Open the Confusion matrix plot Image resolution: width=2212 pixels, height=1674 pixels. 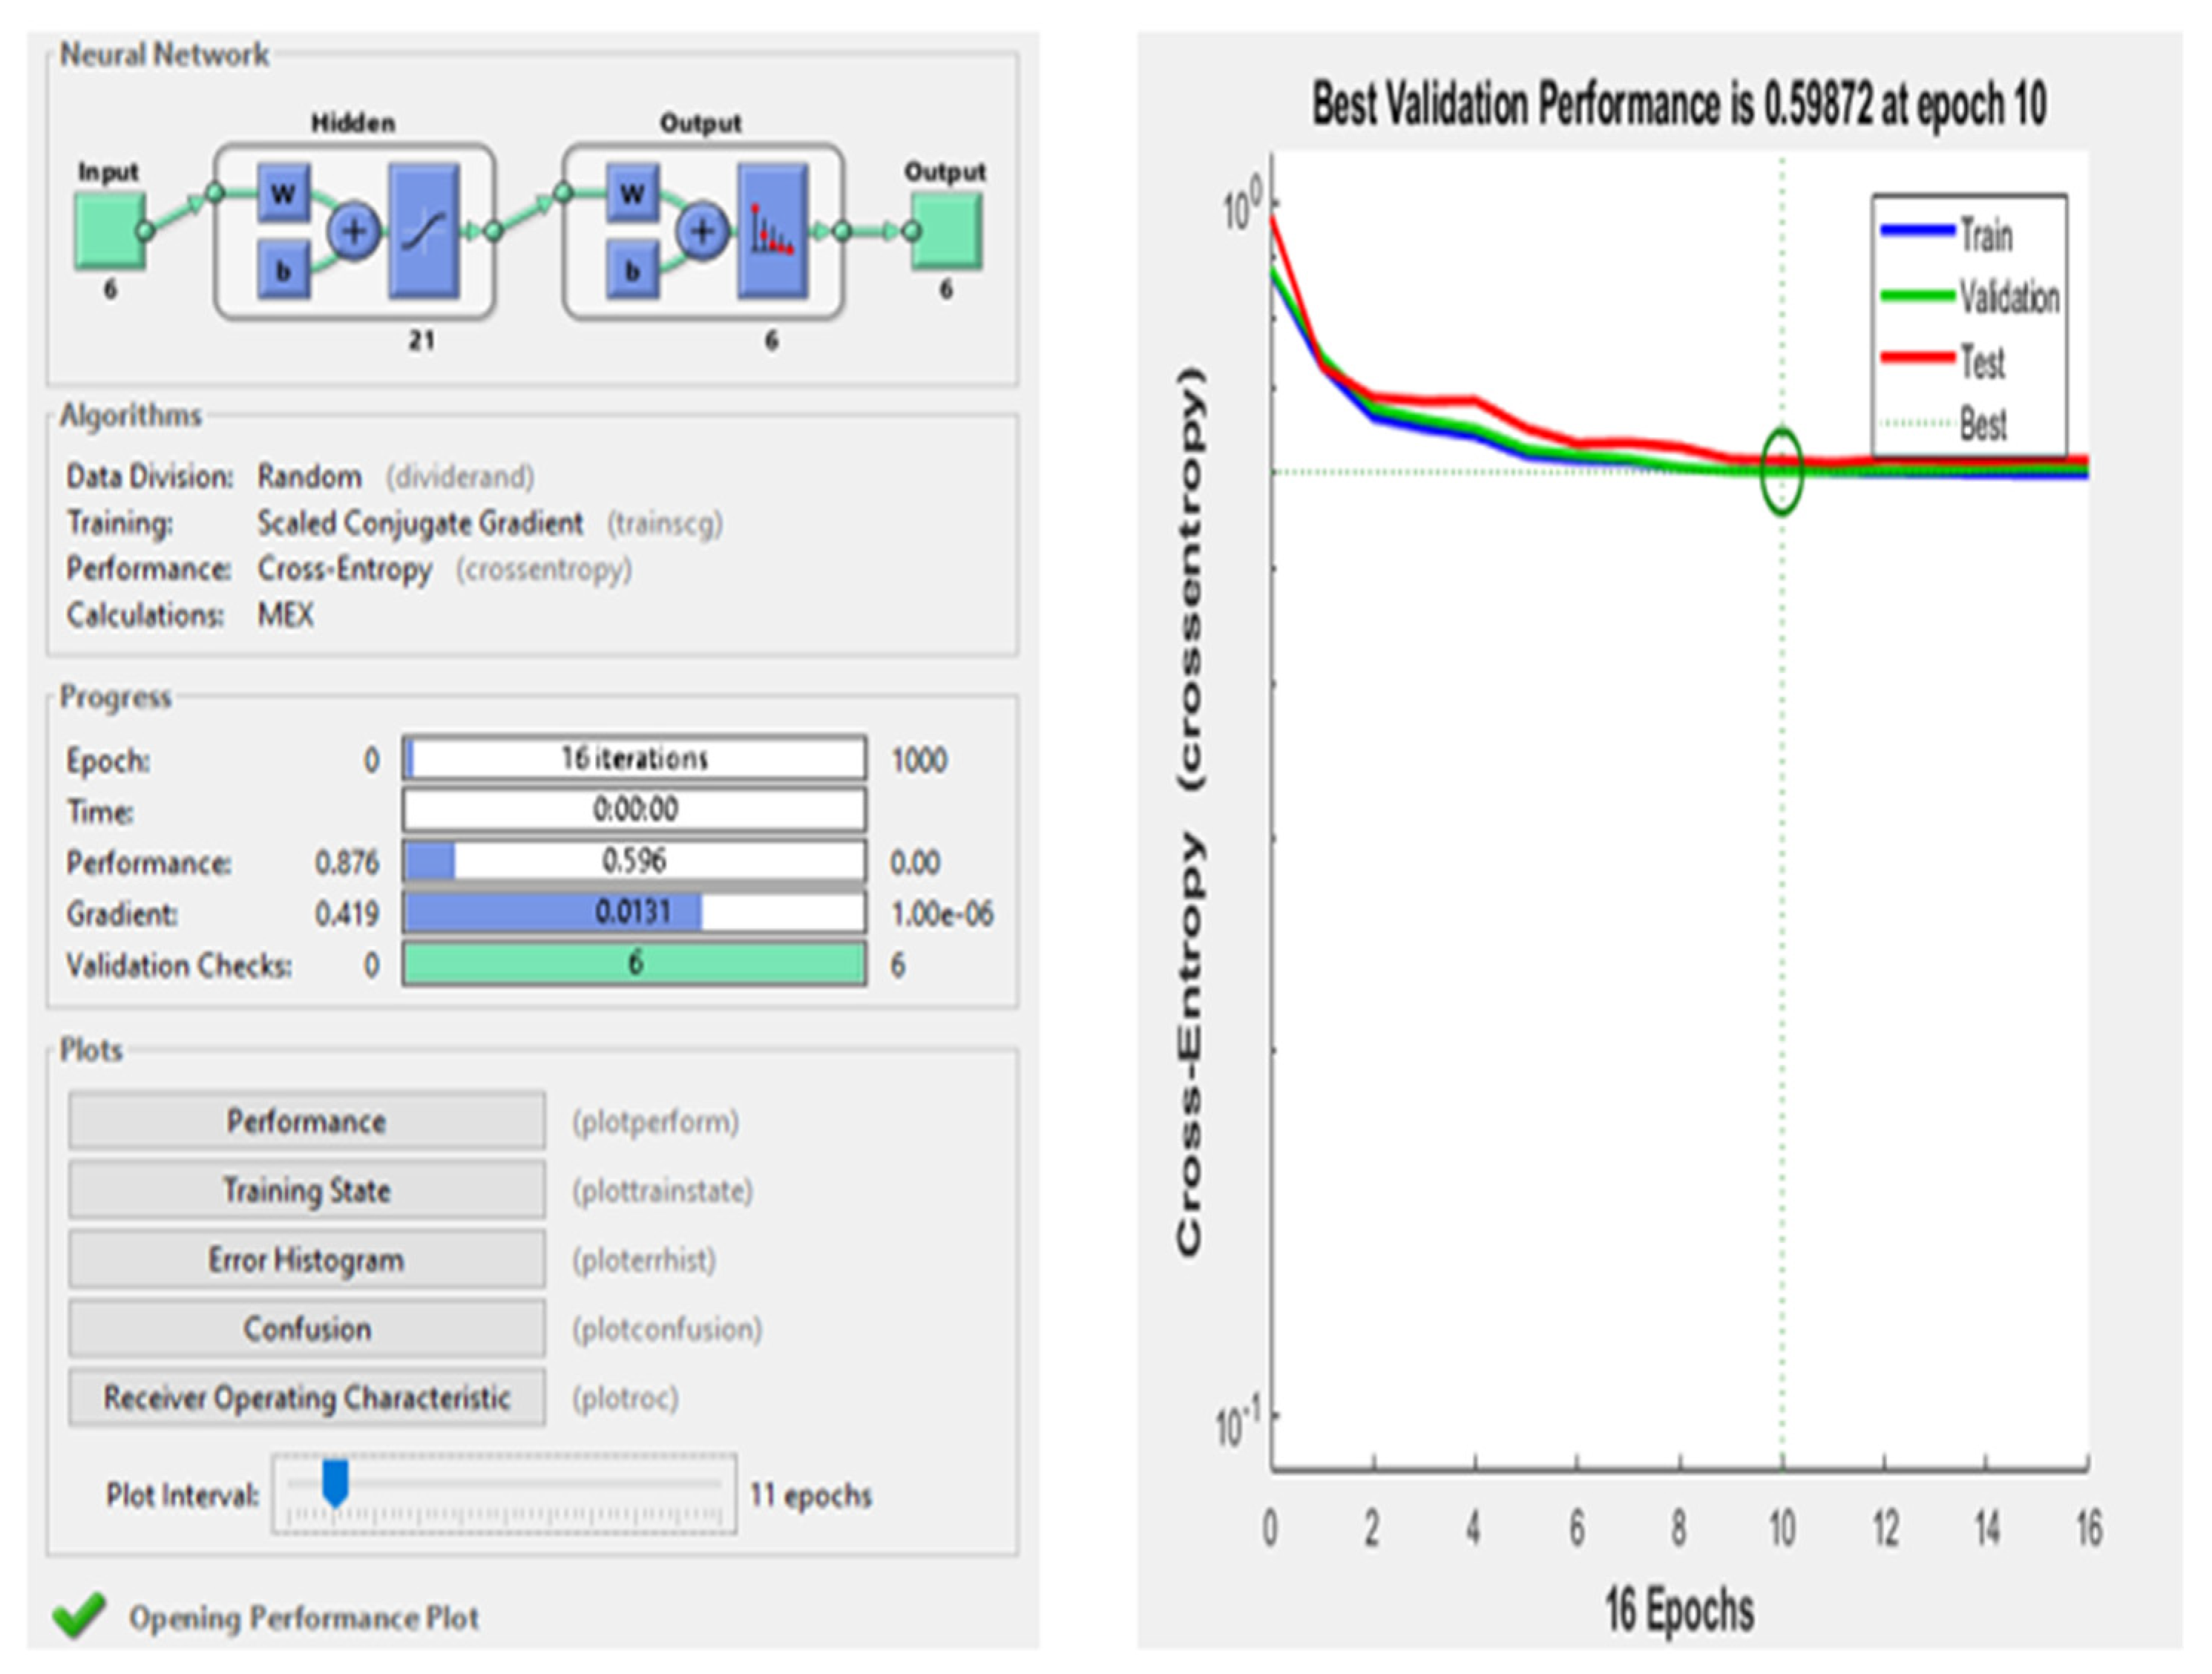tap(306, 1328)
